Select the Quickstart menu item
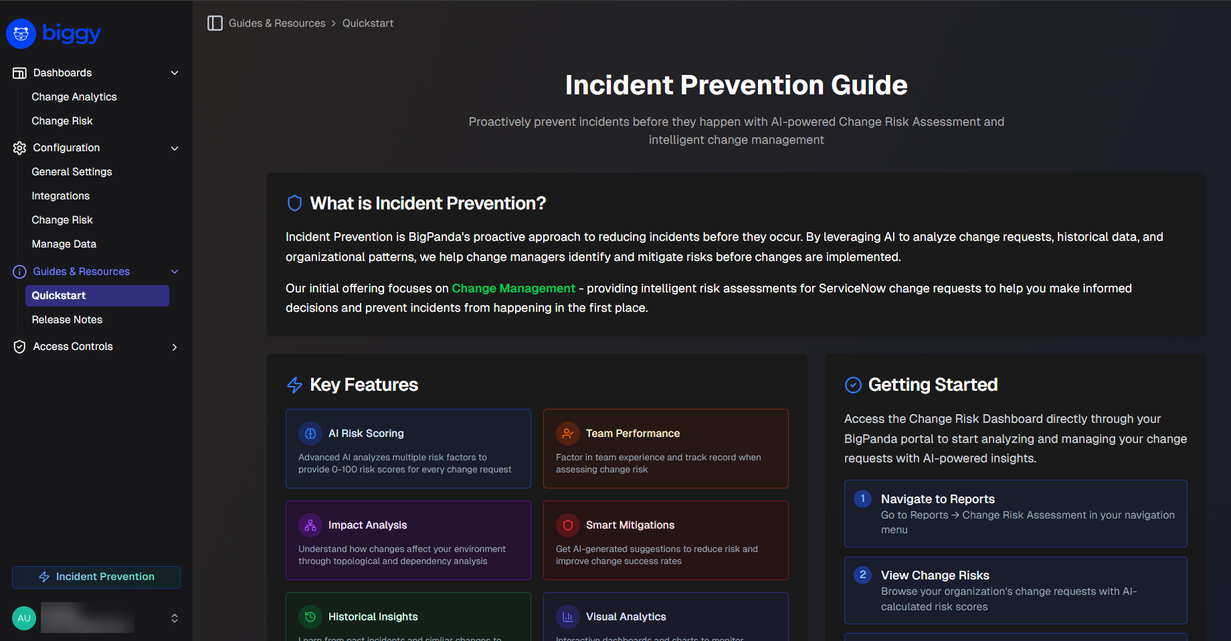This screenshot has height=641, width=1231. pos(96,295)
